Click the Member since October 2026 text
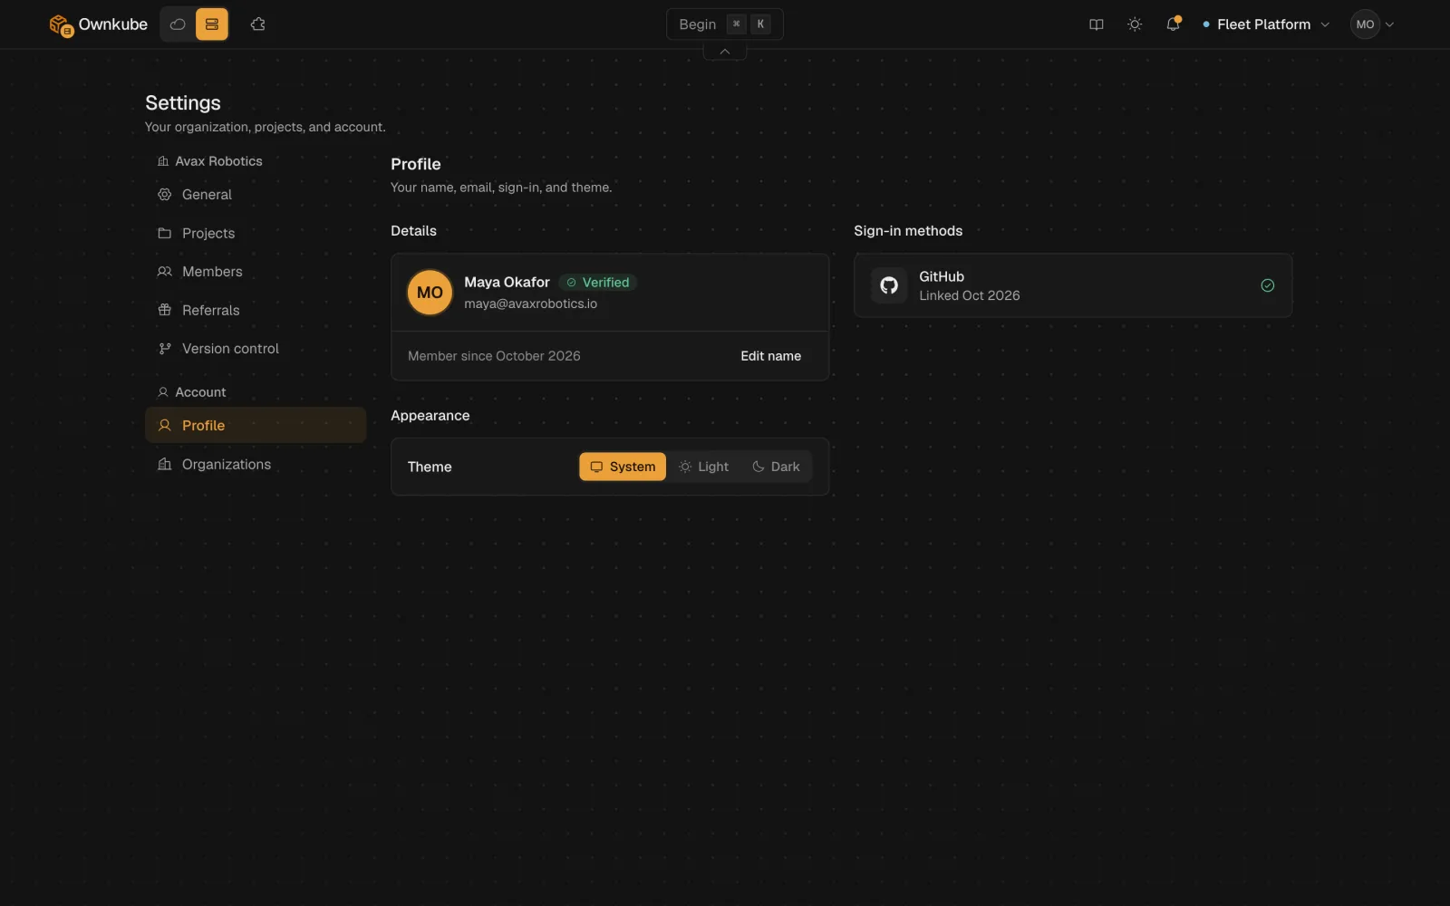This screenshot has height=906, width=1450. click(494, 356)
